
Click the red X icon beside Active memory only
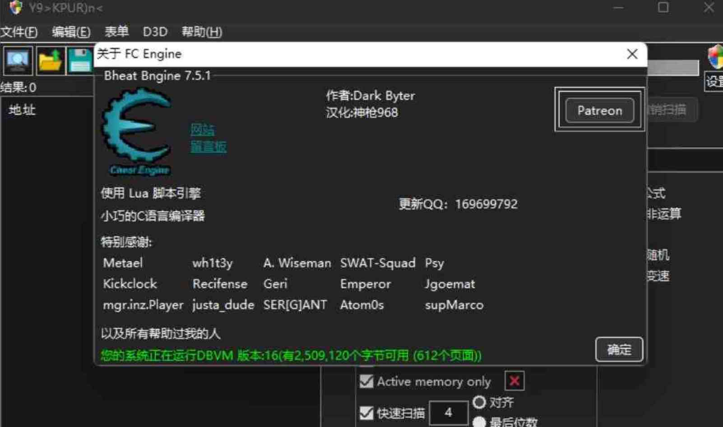(x=514, y=381)
